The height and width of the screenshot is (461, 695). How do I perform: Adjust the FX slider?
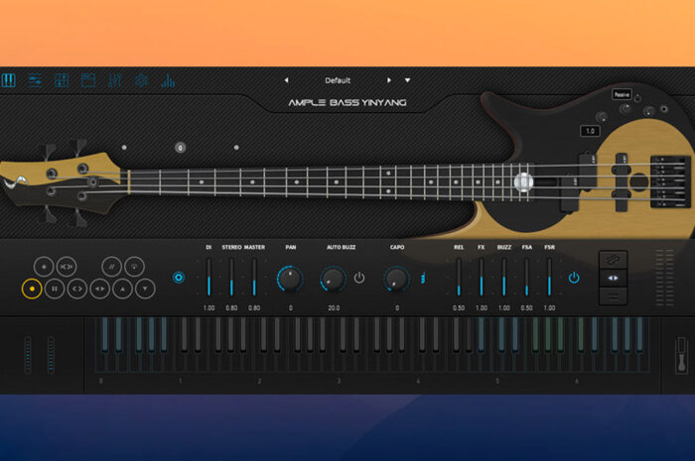click(481, 278)
